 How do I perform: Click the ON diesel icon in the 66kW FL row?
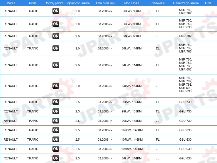tap(56, 24)
